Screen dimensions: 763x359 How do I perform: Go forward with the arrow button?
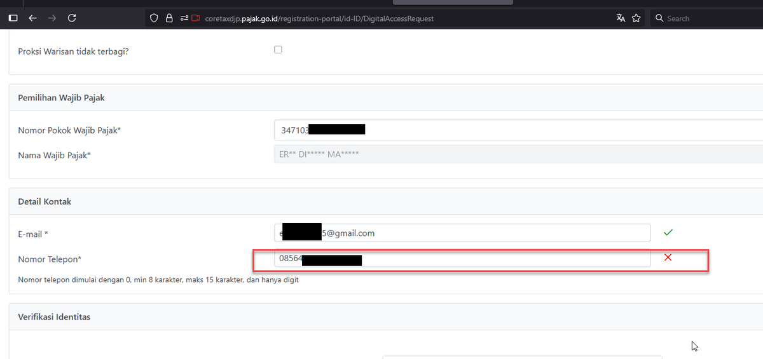pos(52,18)
